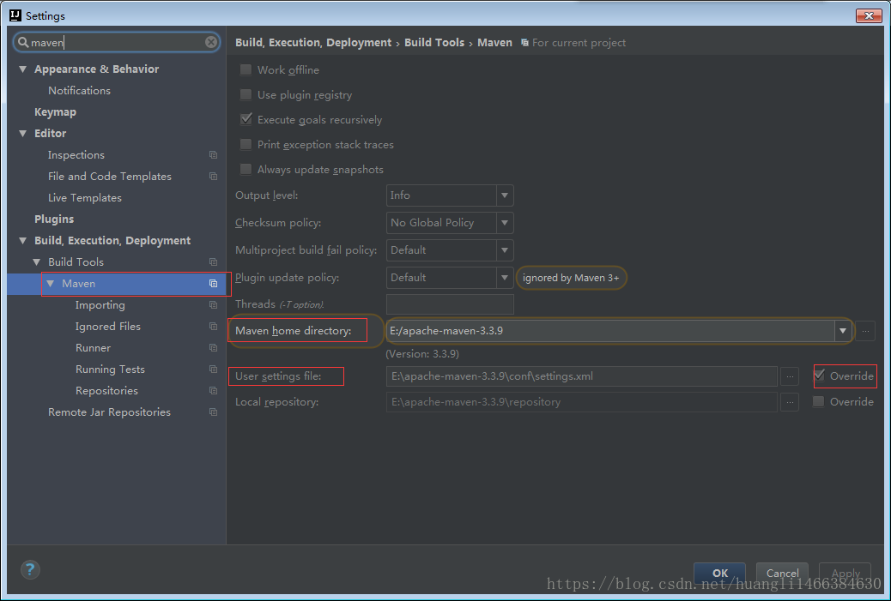The height and width of the screenshot is (601, 891).
Task: Select File and Code Templates
Action: 110,177
